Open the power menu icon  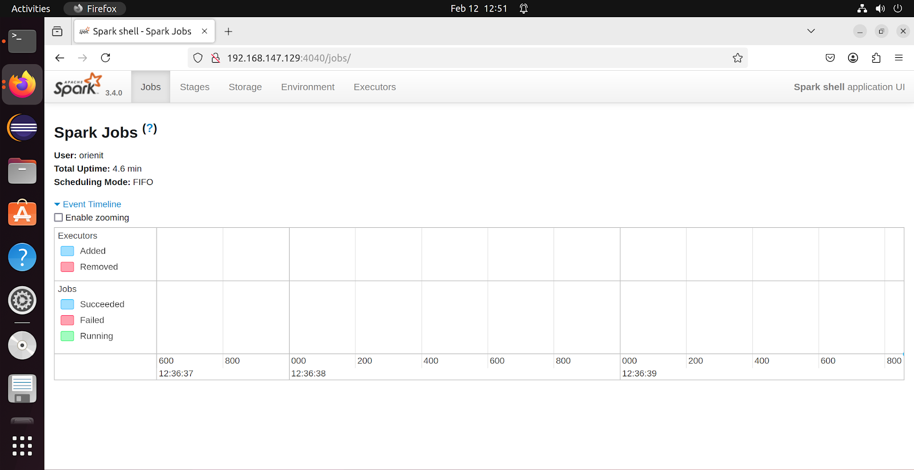(x=898, y=9)
